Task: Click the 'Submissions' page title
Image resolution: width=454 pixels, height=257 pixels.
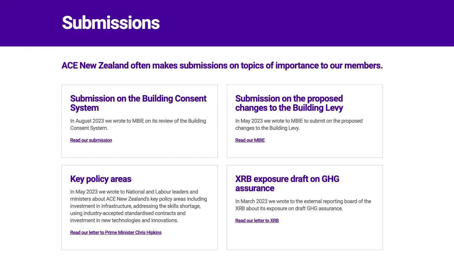Action: point(111,23)
